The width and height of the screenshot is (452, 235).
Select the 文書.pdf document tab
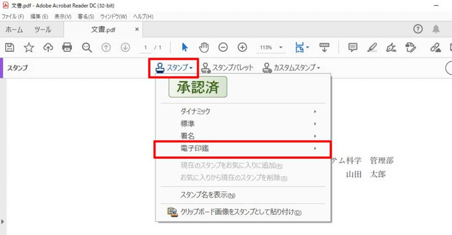tap(103, 30)
